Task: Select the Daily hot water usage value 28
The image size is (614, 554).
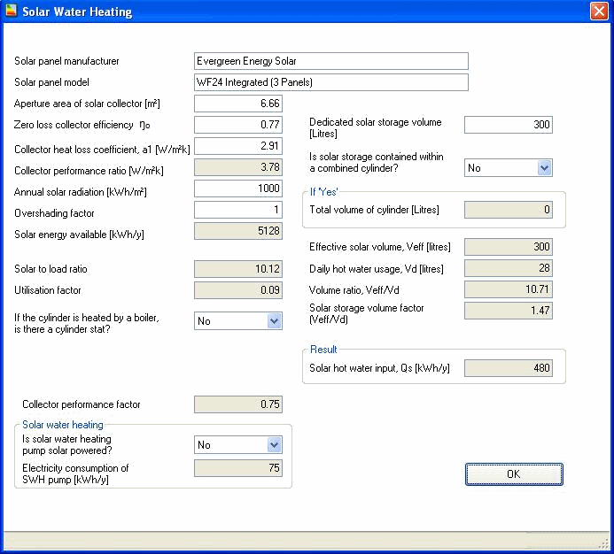Action: coord(509,268)
